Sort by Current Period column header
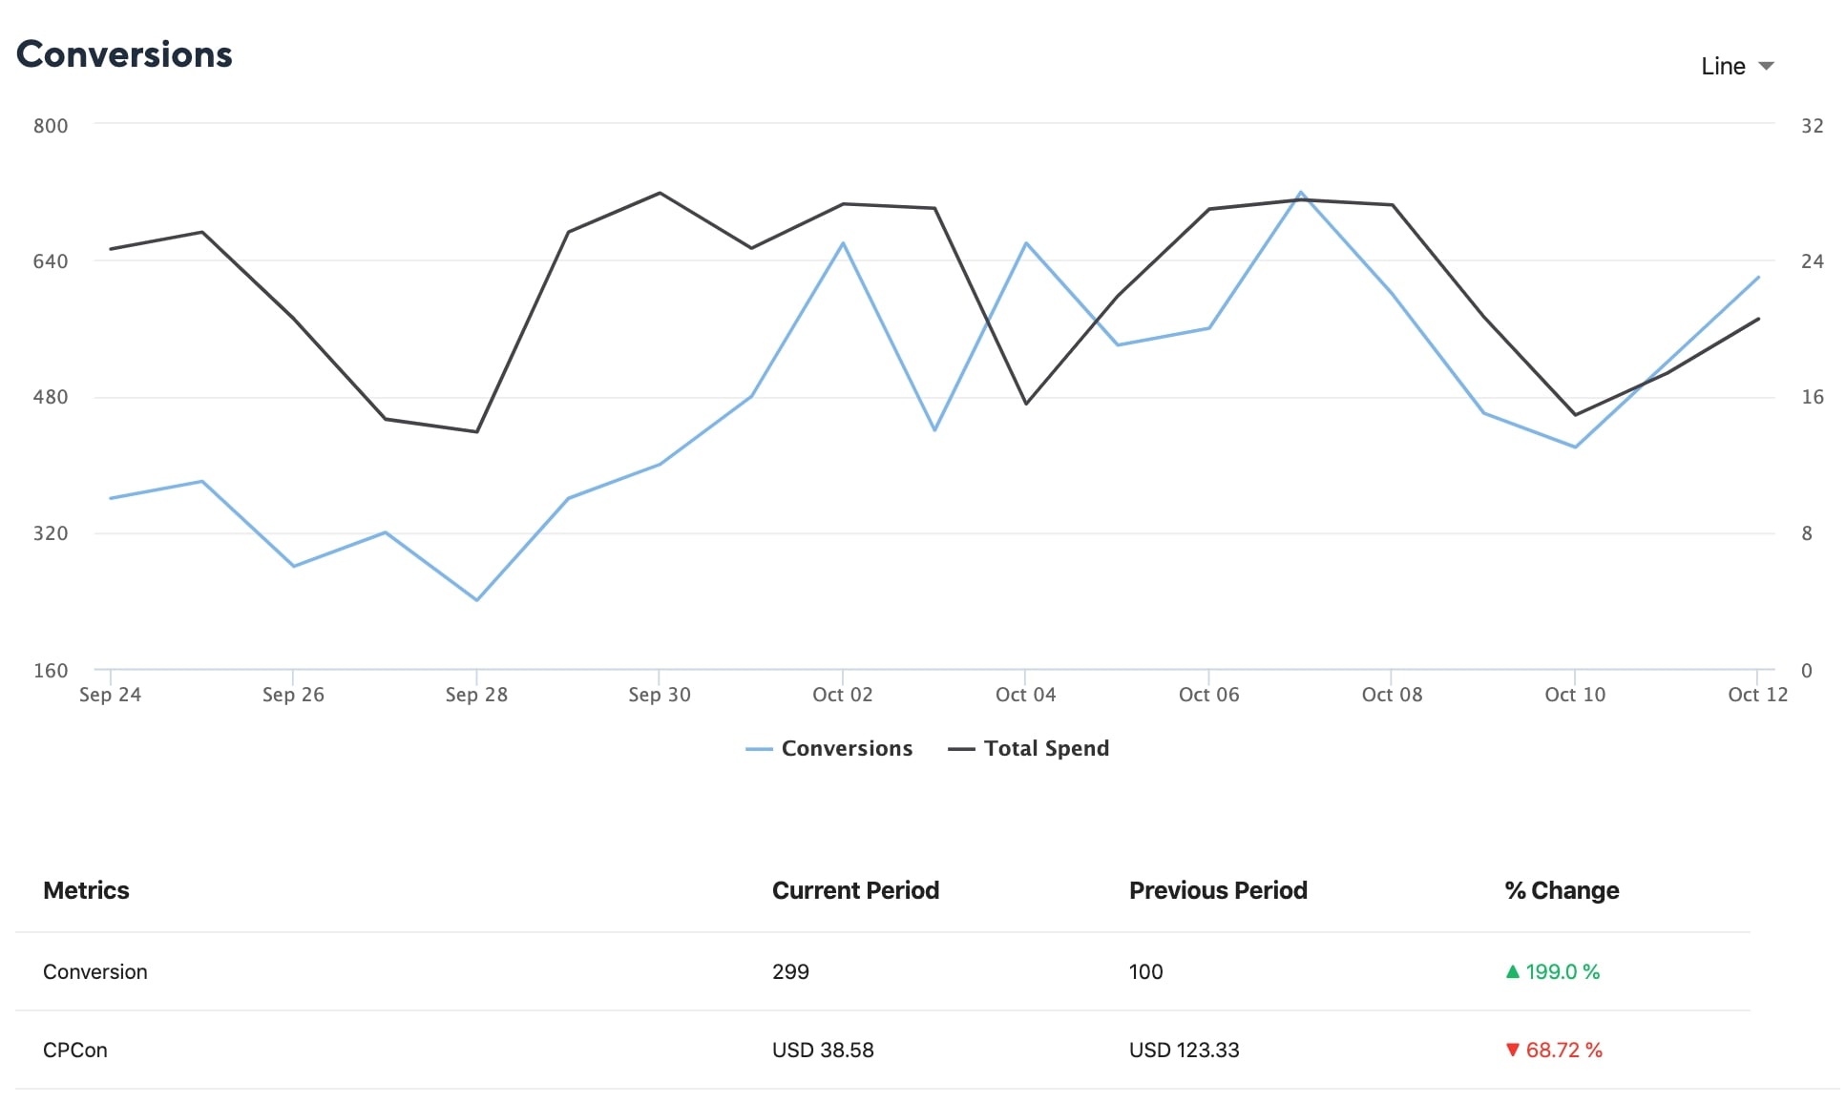 coord(855,890)
